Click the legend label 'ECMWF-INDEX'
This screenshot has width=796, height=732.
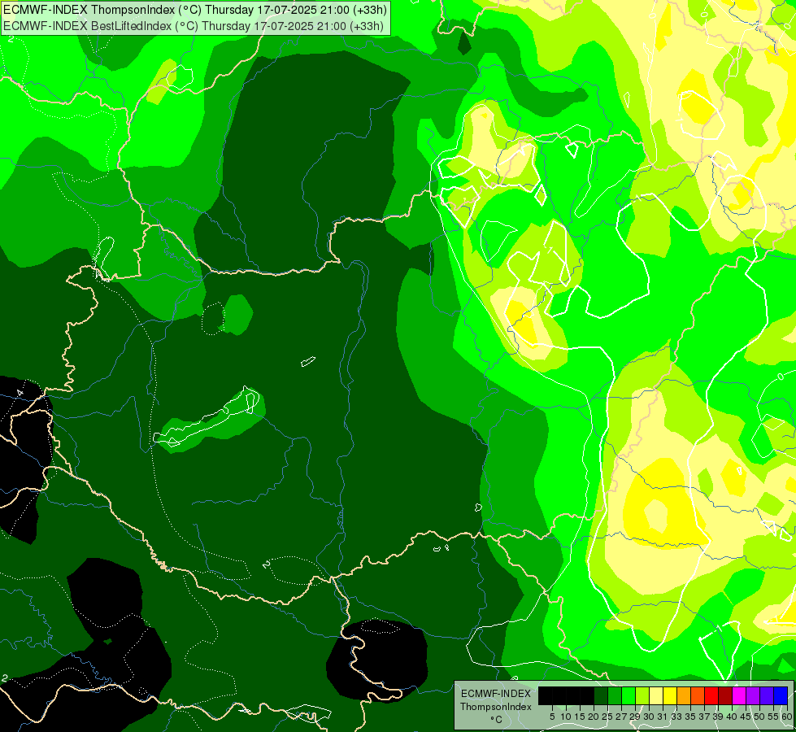495,694
